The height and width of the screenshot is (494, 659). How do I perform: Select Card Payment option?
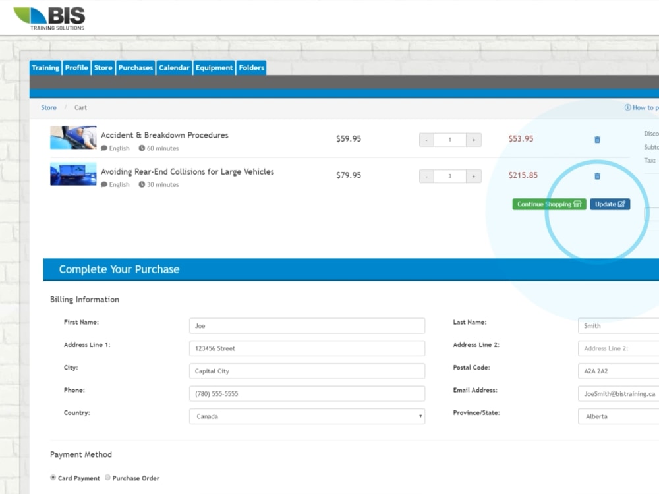53,478
